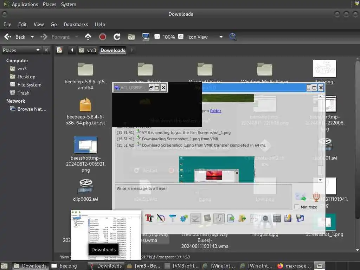
Task: Open chat settings gears icon in BeeBEEP
Action: (x=184, y=218)
